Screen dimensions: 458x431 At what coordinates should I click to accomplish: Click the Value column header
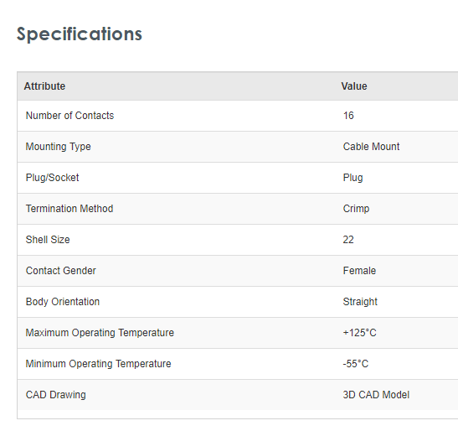point(354,86)
